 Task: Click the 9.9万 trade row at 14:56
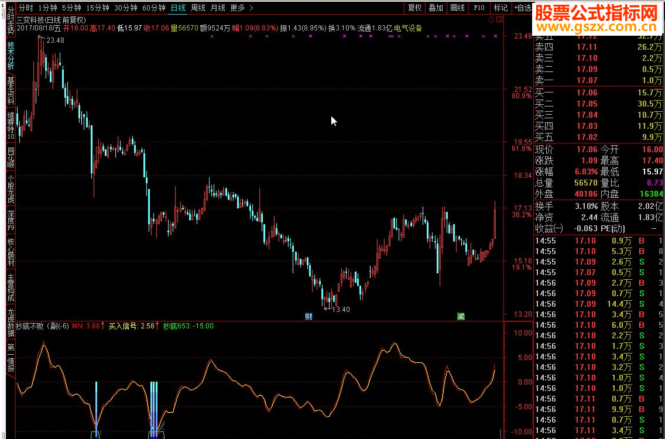599,409
